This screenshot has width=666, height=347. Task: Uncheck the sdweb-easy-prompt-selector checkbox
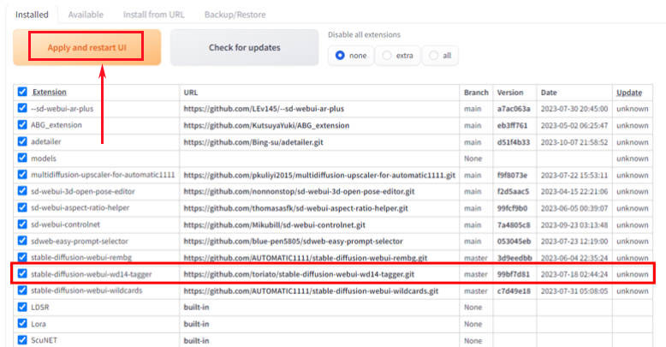pos(22,241)
